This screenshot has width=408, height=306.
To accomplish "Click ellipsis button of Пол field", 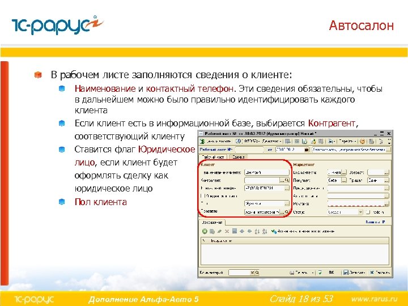I will pos(287,203).
